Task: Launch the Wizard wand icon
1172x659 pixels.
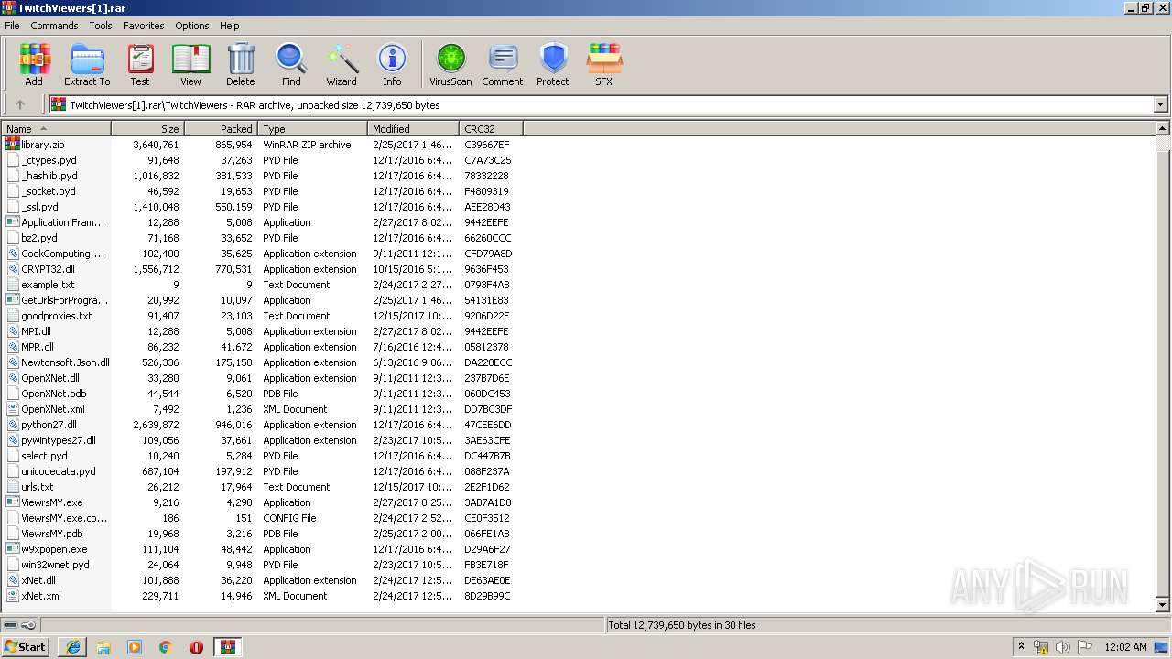Action: tap(342, 64)
